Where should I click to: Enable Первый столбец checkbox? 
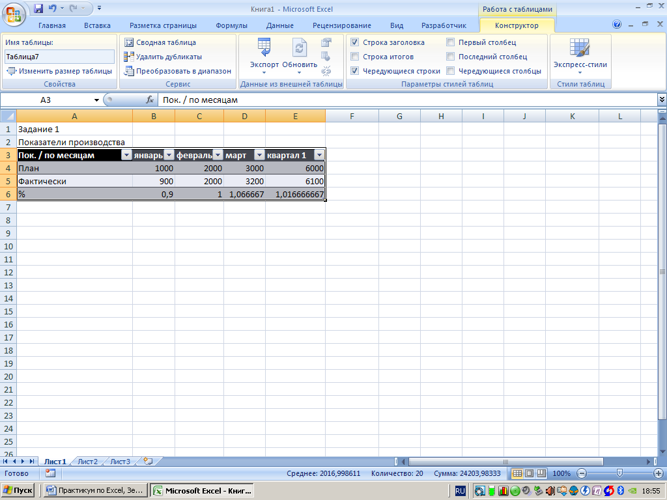click(x=451, y=42)
